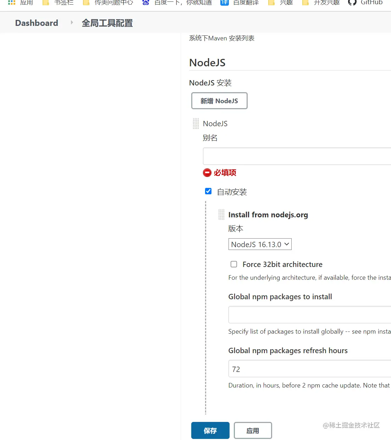The height and width of the screenshot is (440, 391).
Task: Click the Global npm packages to install label
Action: 280,297
